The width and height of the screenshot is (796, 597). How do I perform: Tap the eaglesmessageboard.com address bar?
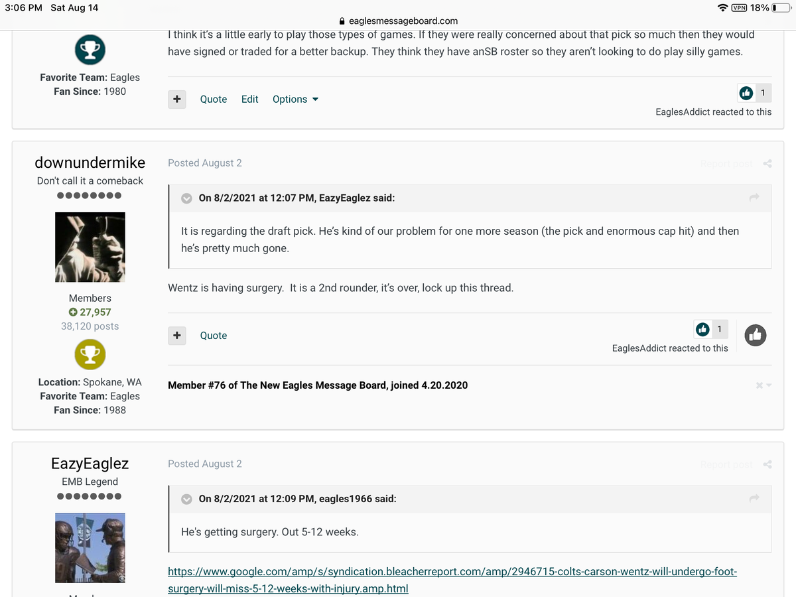pos(398,21)
